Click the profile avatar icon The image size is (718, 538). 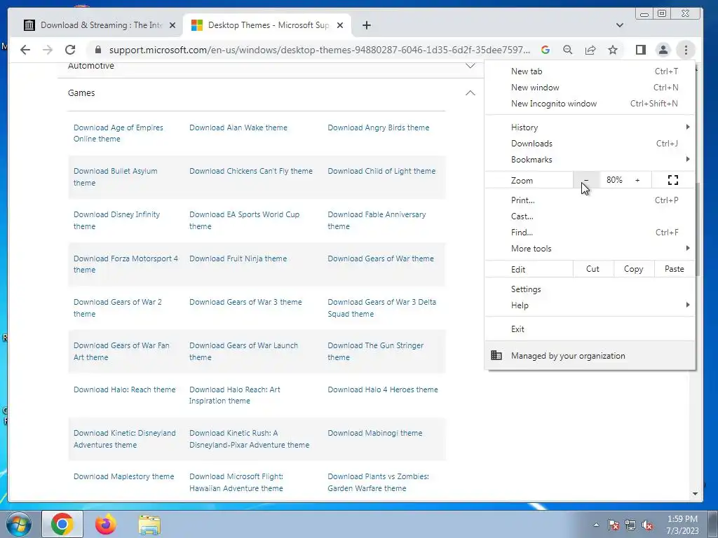pyautogui.click(x=663, y=50)
